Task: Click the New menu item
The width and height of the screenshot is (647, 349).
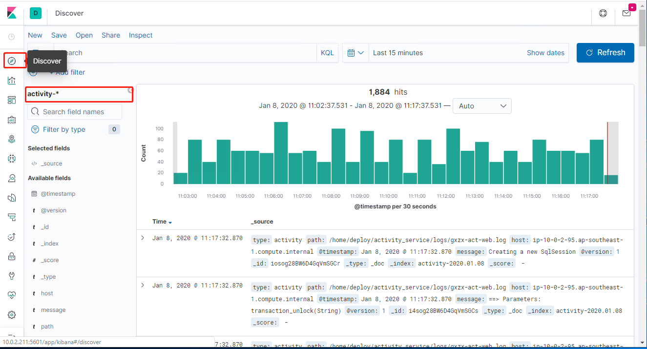Action: coord(35,35)
